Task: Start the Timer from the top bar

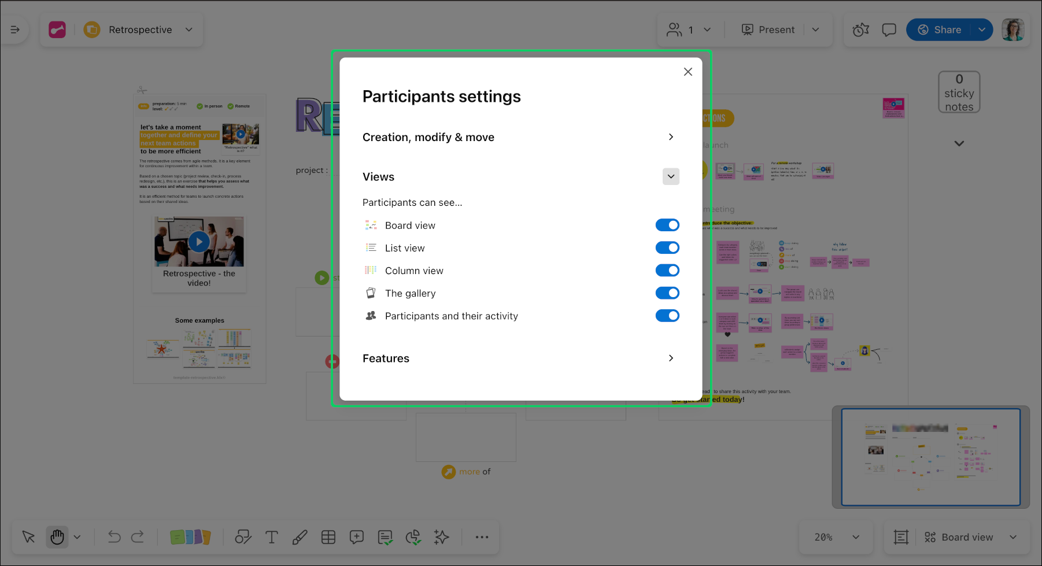Action: coord(860,29)
